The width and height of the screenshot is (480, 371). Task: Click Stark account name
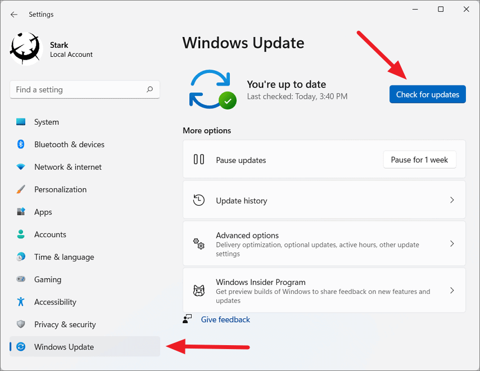[59, 45]
